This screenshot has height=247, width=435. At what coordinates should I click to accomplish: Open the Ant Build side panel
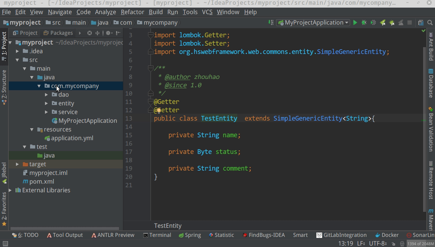tap(431, 46)
